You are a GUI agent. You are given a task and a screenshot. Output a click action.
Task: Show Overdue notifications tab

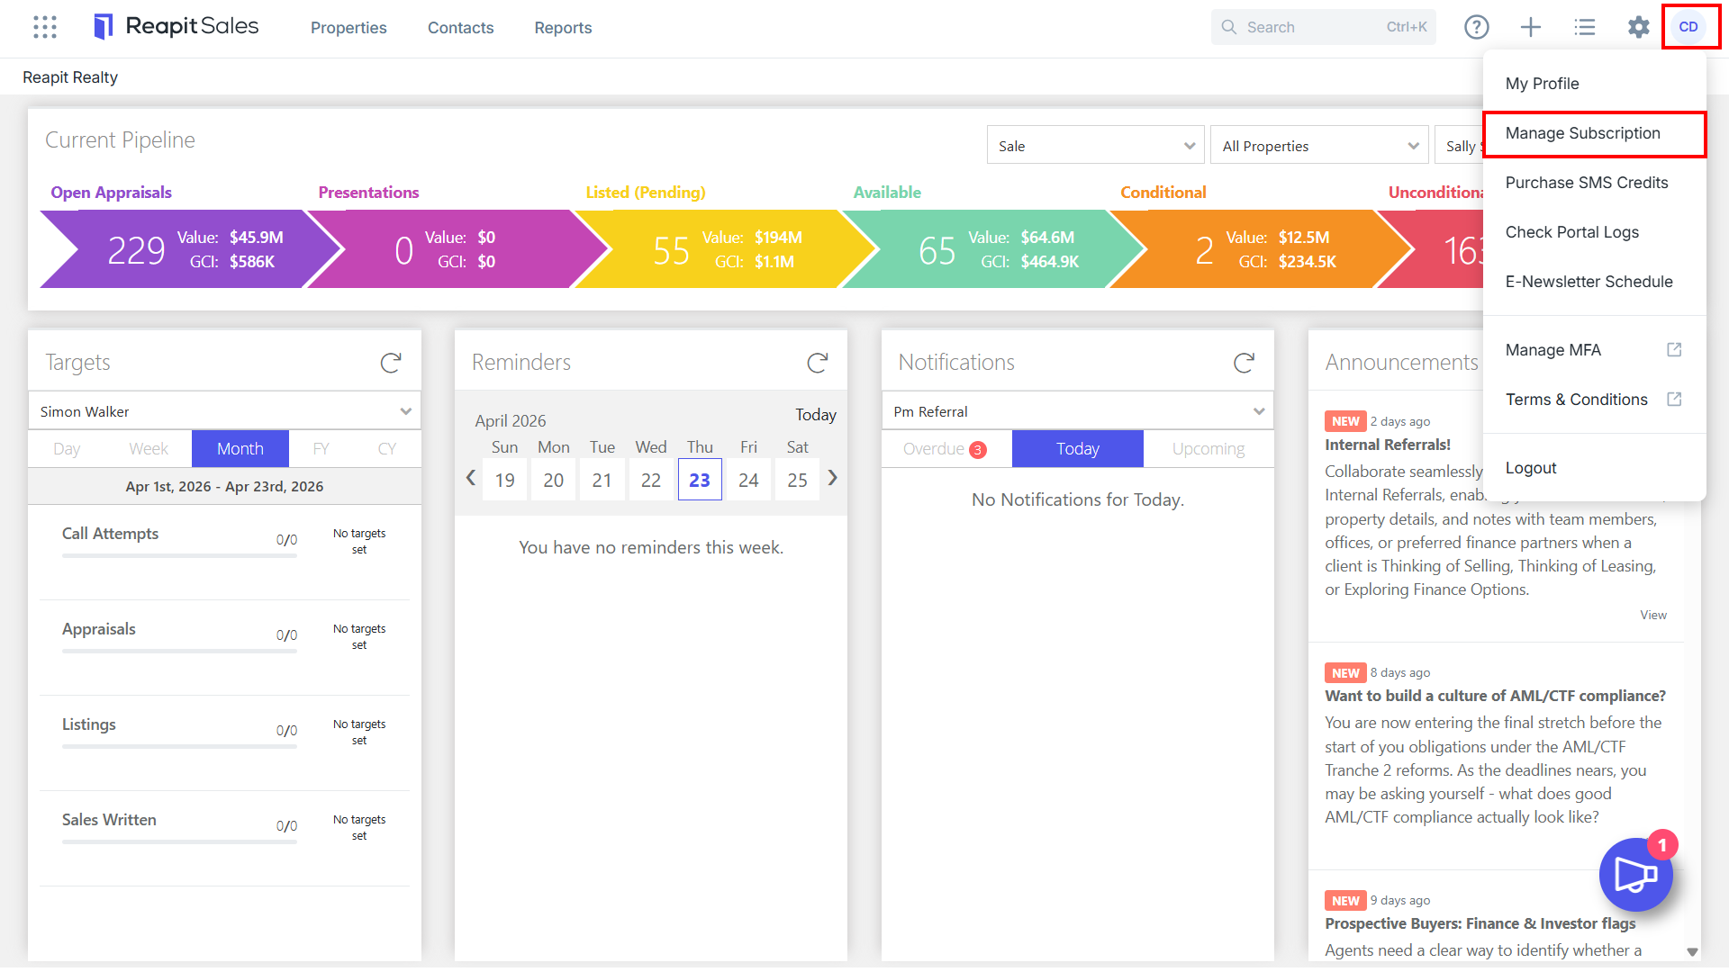point(946,448)
